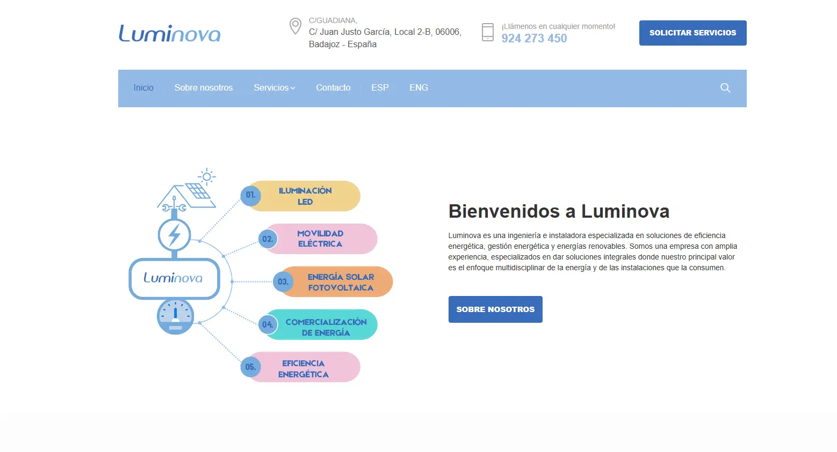The height and width of the screenshot is (452, 837).
Task: Go to Sobre nosotros in navbar
Action: pyautogui.click(x=204, y=88)
